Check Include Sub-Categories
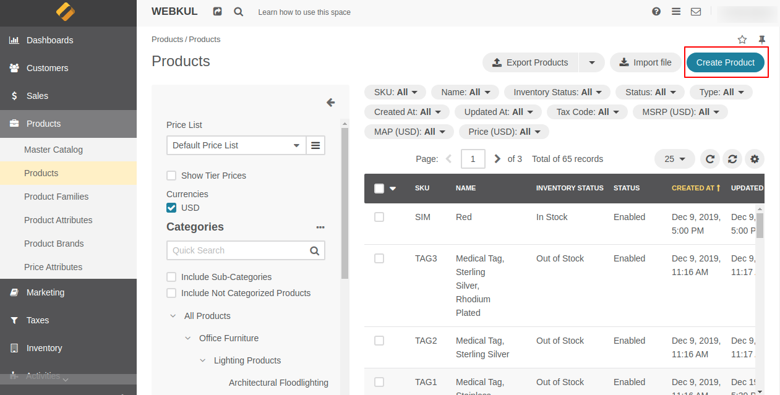Screen dimensions: 780x395 (x=171, y=277)
